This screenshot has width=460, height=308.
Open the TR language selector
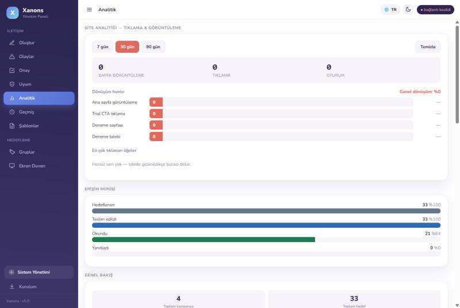click(390, 10)
